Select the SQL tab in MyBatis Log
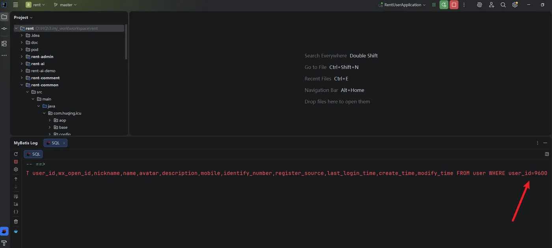The width and height of the screenshot is (552, 248). 55,143
